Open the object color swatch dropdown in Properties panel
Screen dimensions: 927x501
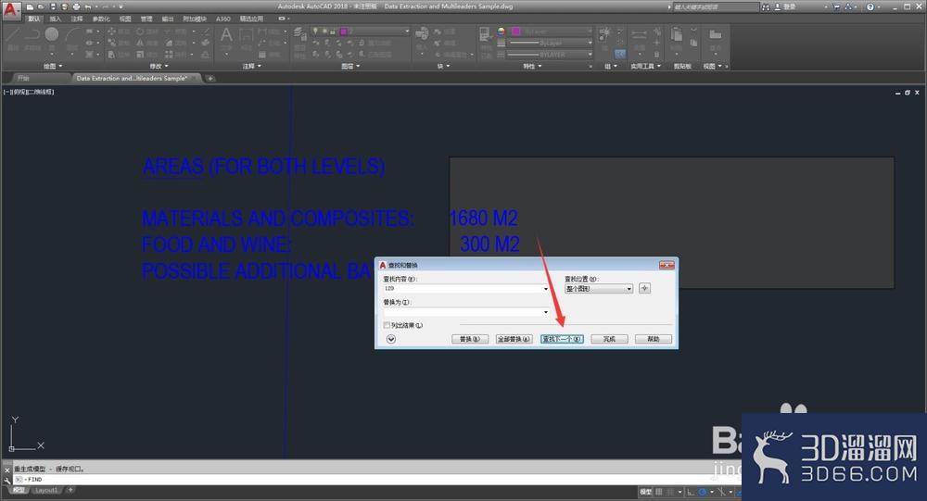click(x=551, y=31)
